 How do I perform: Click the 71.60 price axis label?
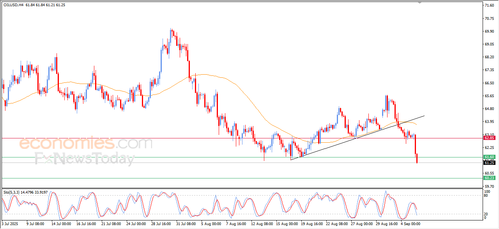click(490, 5)
